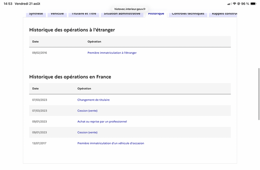
Task: Open the Synthèse tab
Action: (x=36, y=14)
